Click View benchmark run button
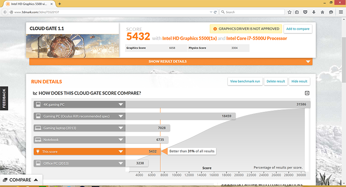 245,81
